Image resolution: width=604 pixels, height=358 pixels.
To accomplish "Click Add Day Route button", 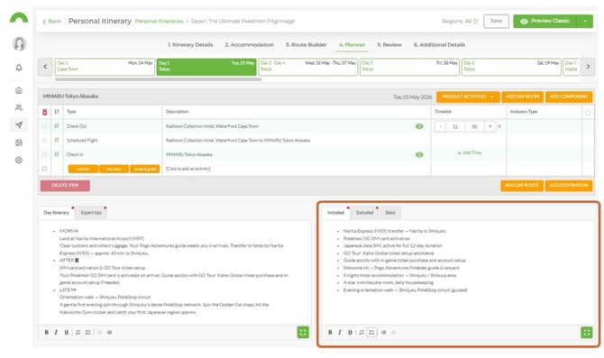I will point(522,186).
